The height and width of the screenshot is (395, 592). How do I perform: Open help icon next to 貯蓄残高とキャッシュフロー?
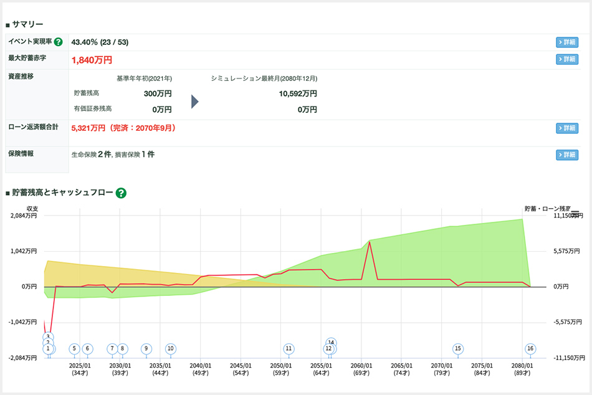pos(121,193)
